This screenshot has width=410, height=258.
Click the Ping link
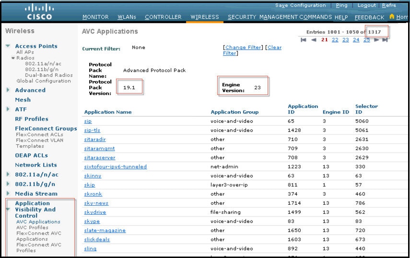[x=342, y=5]
